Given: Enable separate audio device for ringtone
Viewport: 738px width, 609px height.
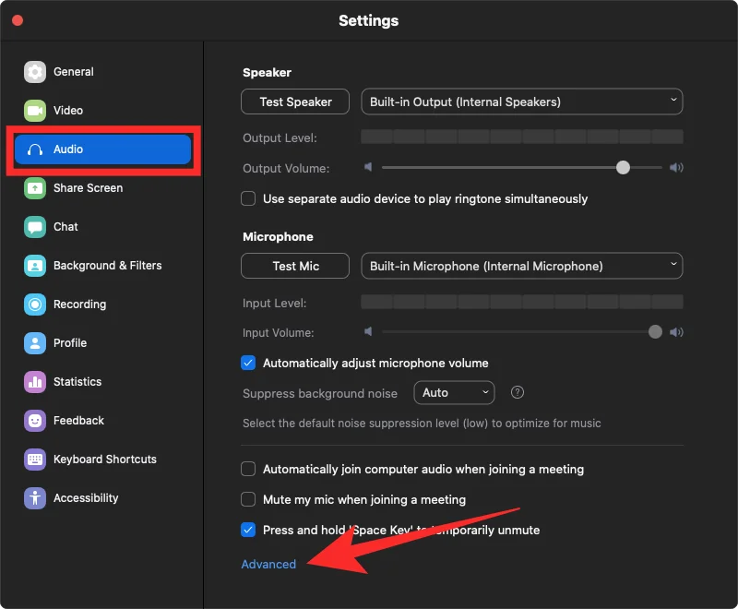Looking at the screenshot, I should coord(248,198).
